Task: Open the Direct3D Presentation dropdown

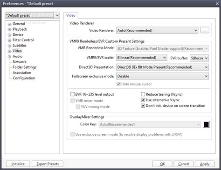Action: (162, 67)
